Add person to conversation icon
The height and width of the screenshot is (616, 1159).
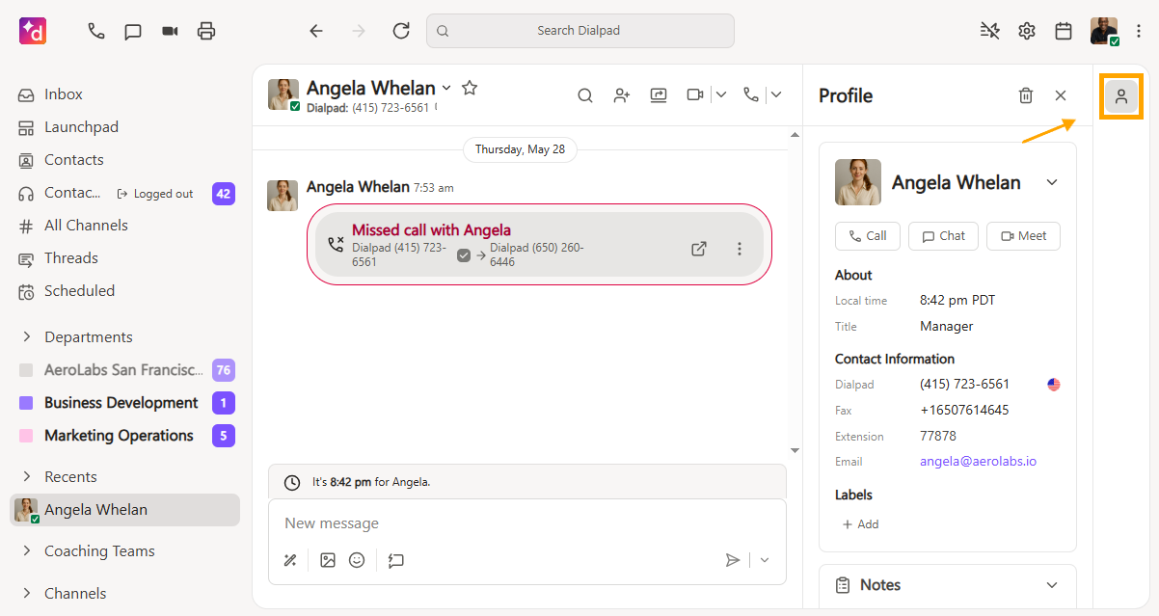tap(622, 94)
